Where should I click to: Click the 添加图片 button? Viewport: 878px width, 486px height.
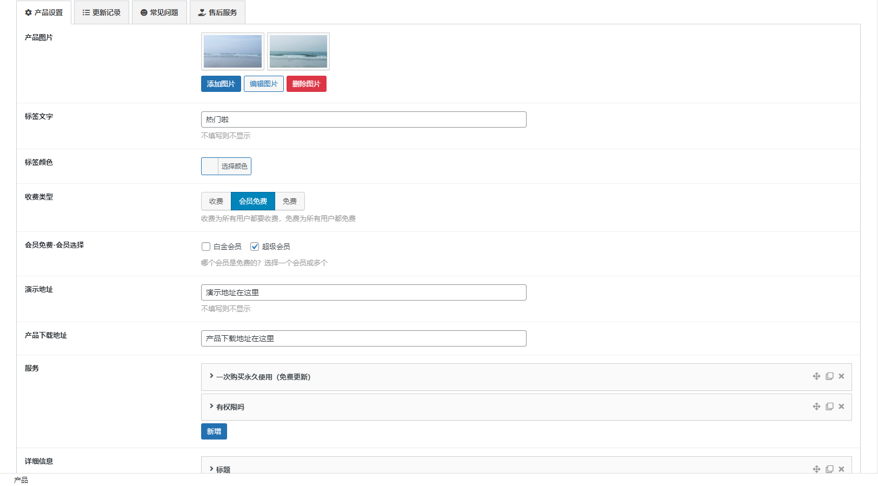click(x=221, y=84)
